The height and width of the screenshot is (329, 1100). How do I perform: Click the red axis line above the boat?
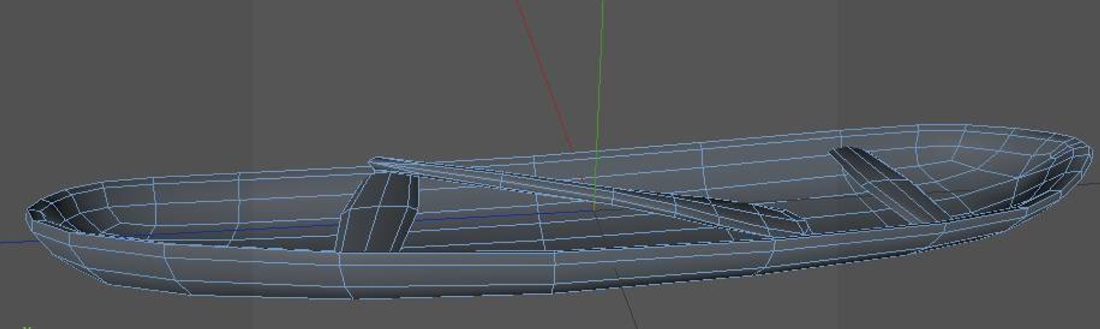pos(544,75)
